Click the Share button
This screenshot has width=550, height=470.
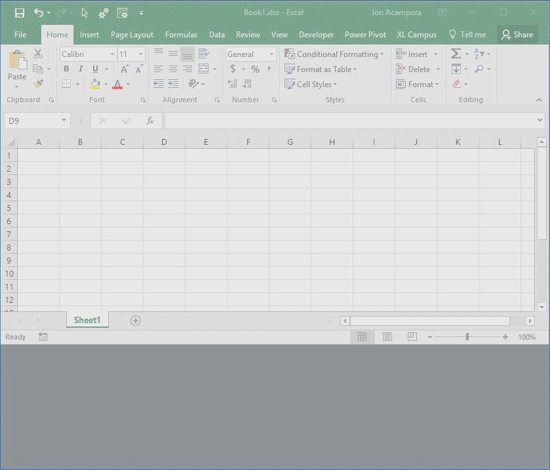517,35
